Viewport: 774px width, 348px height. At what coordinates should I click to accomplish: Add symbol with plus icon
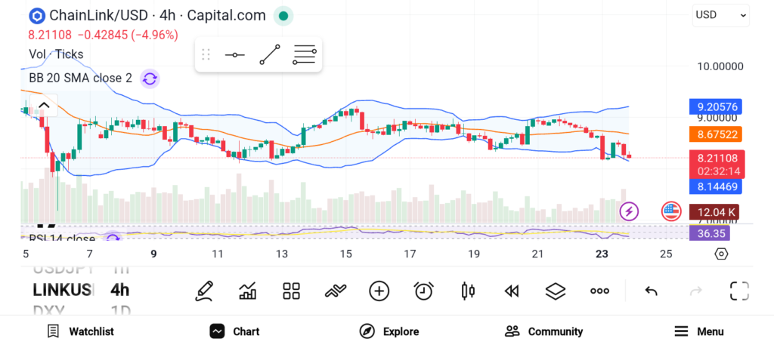pos(379,291)
